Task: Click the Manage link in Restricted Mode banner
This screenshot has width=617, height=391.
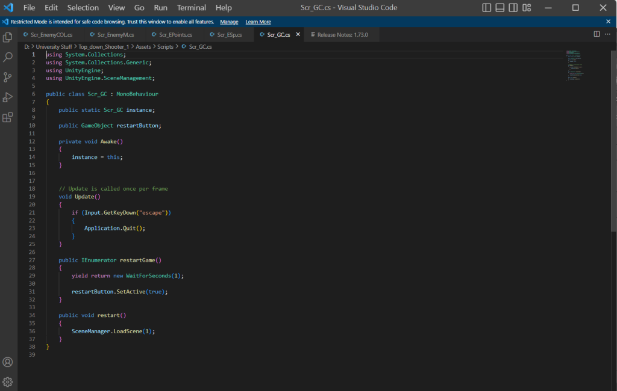Action: 229,22
